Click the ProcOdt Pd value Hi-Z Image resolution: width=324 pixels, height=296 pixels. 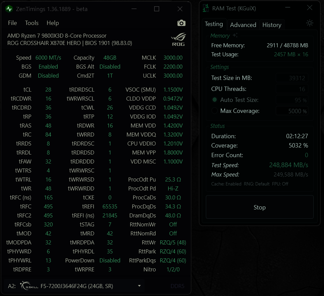(173, 188)
